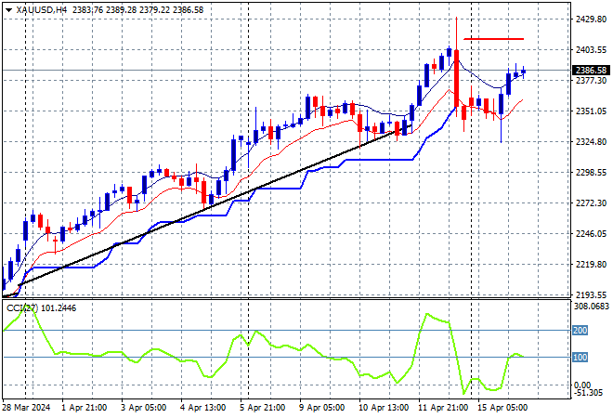
Task: Click the CCI(27) 101.2446 indicator label
Action: pos(41,308)
